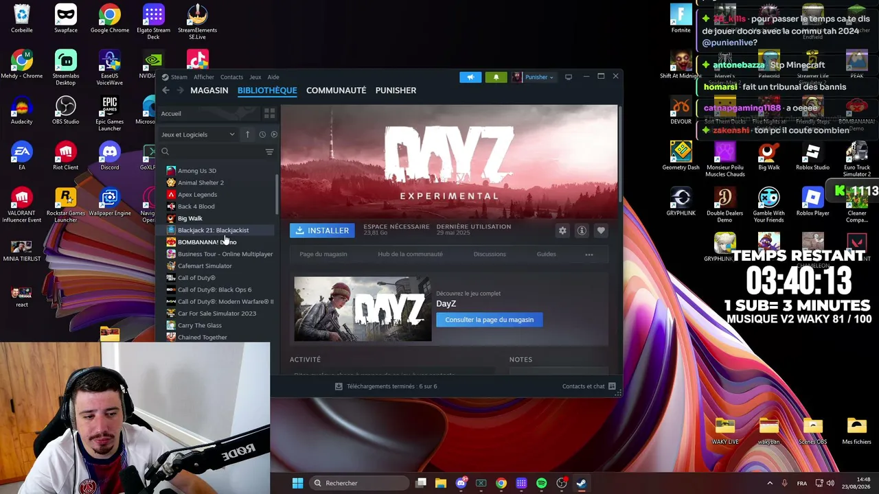Open Afficher menu
The width and height of the screenshot is (879, 494).
[204, 77]
